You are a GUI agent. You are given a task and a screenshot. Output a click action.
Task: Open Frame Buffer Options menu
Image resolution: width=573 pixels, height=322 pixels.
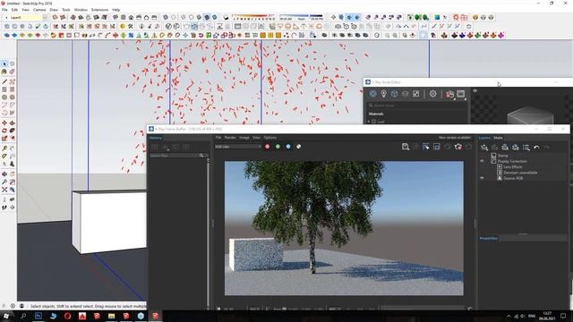[270, 137]
